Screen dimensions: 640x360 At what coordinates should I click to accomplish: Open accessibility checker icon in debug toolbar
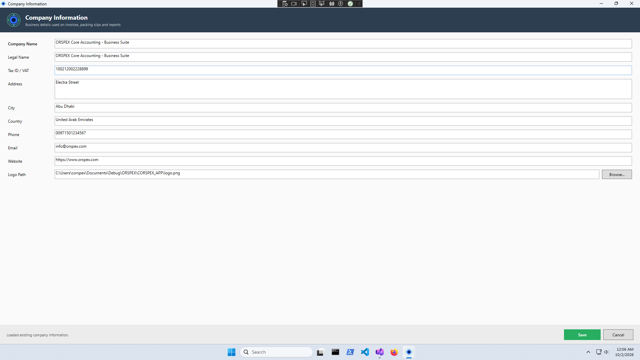(341, 4)
